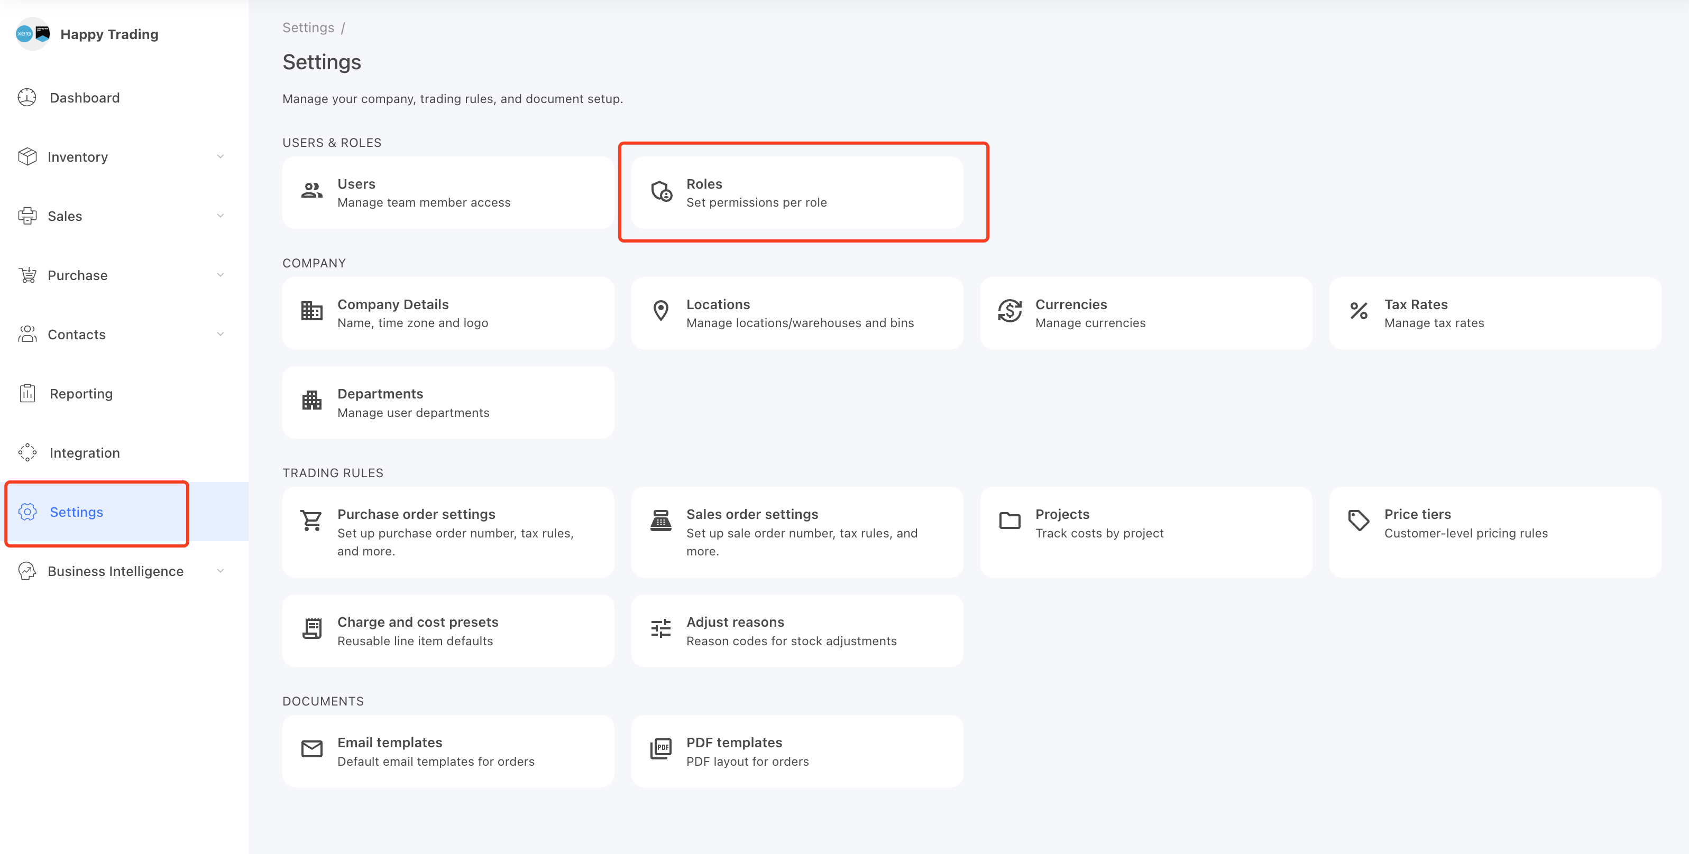The height and width of the screenshot is (854, 1689).
Task: Open the Company Details card
Action: pos(448,313)
